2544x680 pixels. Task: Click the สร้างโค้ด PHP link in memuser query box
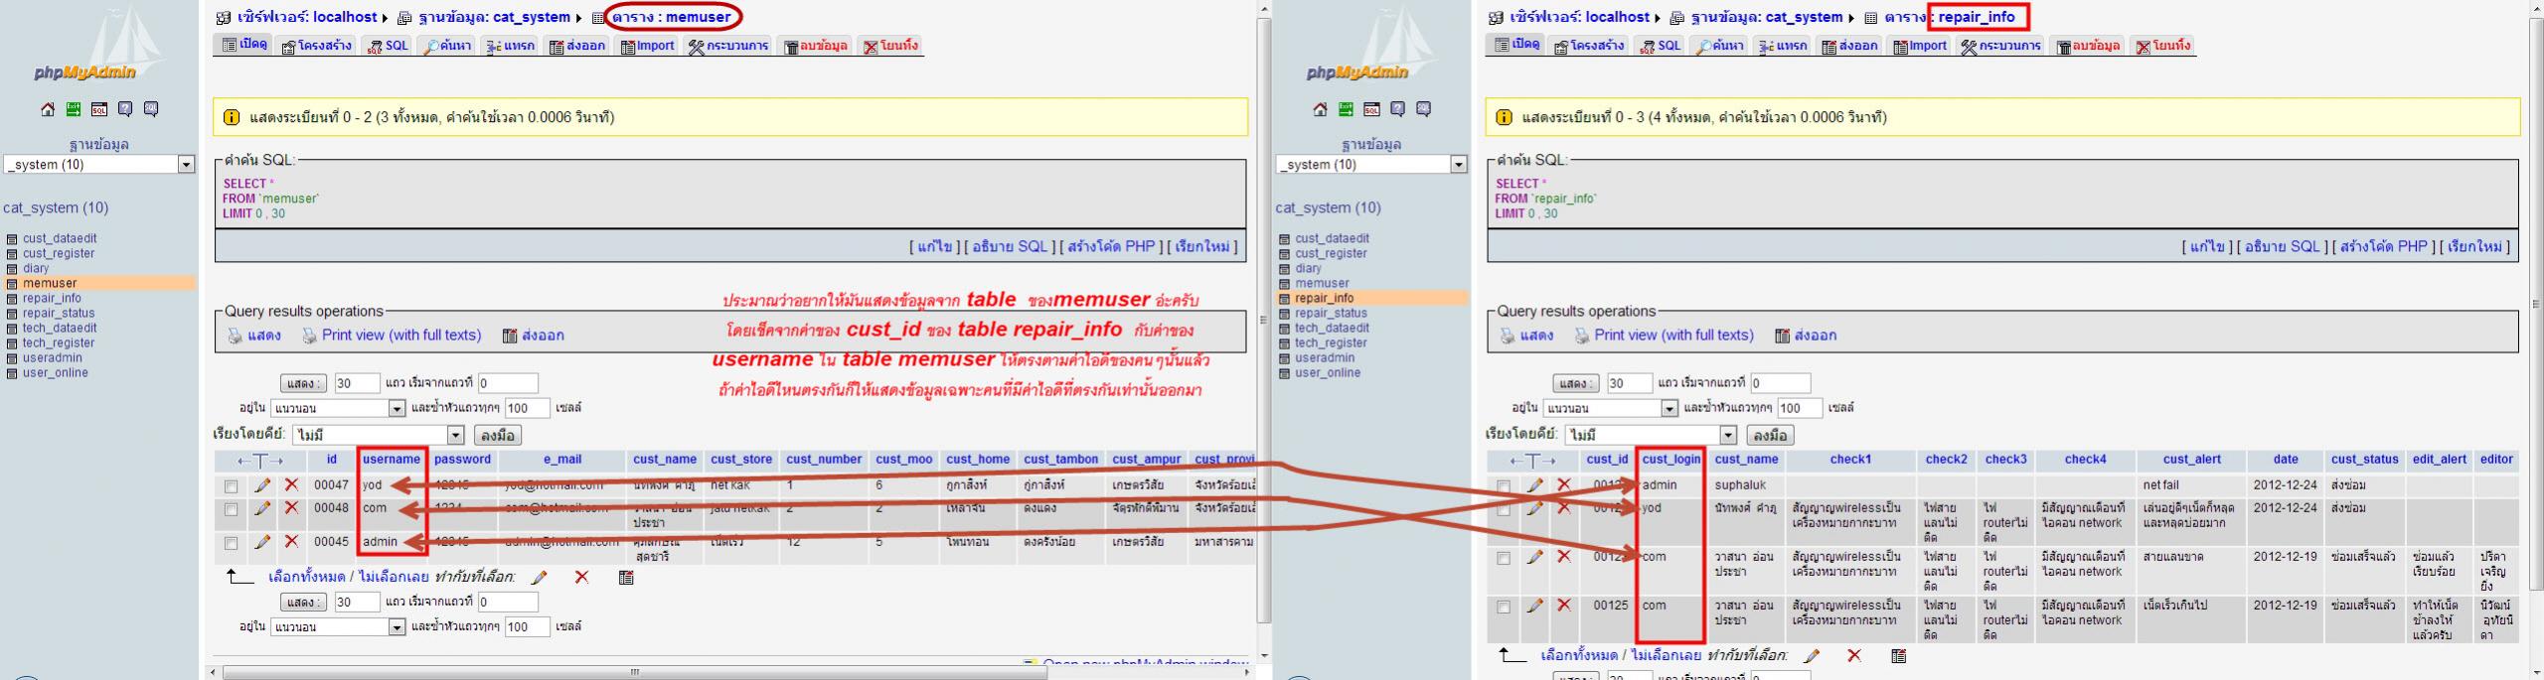tap(1111, 246)
